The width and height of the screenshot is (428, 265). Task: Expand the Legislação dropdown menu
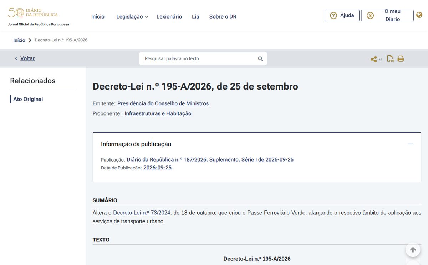[132, 17]
